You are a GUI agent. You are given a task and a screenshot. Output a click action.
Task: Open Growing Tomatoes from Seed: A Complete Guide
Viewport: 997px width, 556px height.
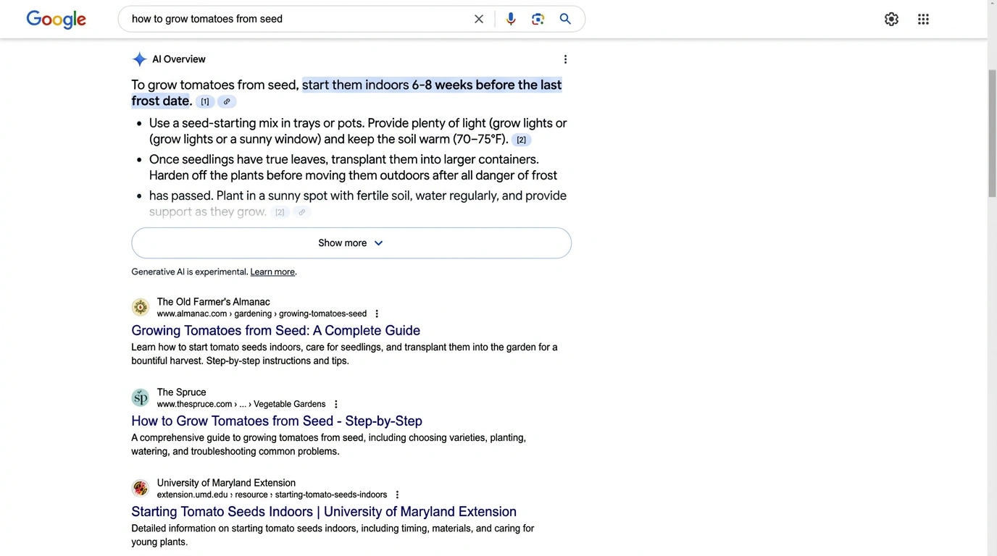[x=275, y=331]
